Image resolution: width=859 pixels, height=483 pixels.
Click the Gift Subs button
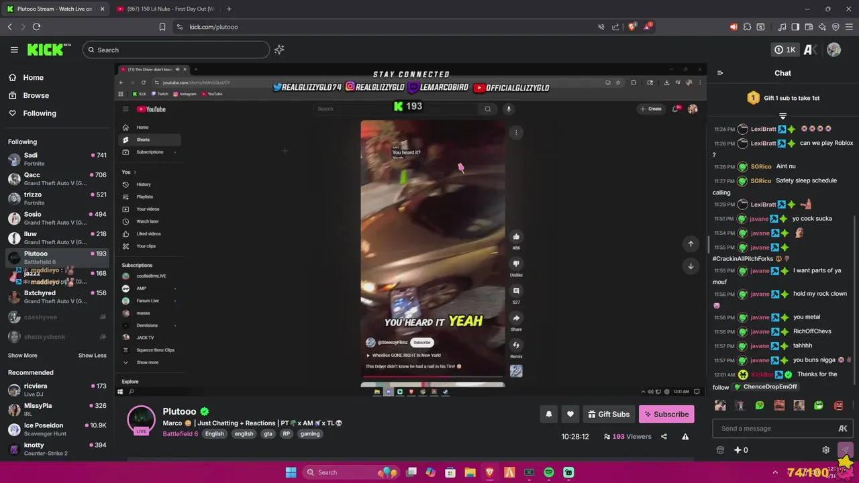click(x=609, y=415)
